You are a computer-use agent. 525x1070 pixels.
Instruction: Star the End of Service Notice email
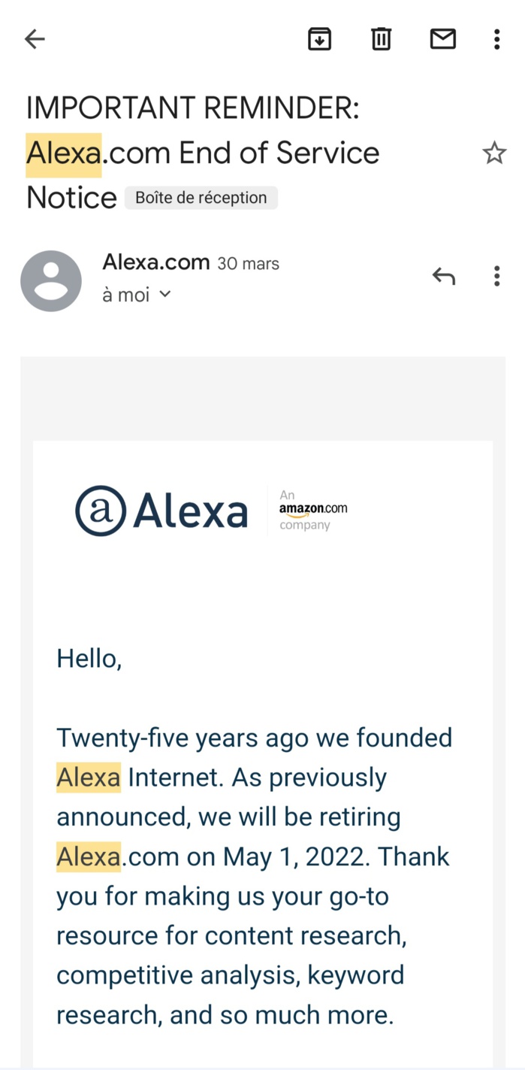coord(494,153)
